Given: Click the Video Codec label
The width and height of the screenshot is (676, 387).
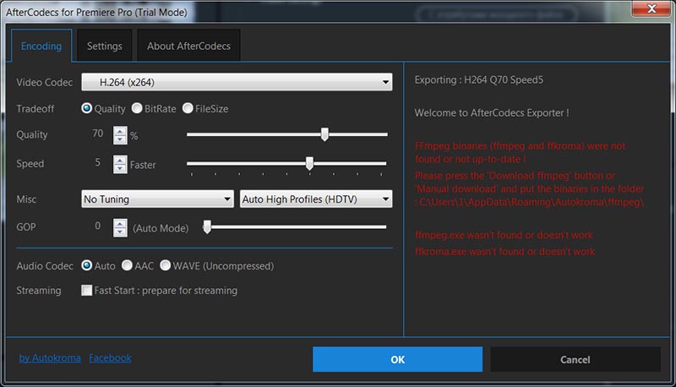Looking at the screenshot, I should tap(45, 82).
